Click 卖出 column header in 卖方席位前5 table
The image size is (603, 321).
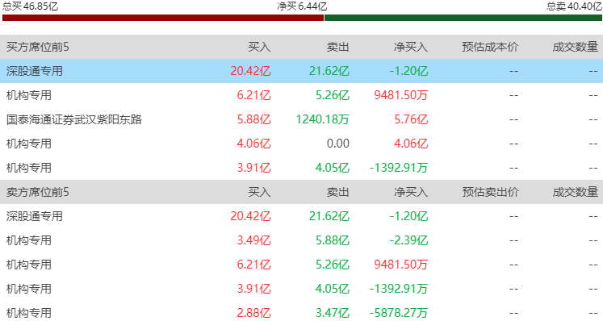[x=338, y=192]
